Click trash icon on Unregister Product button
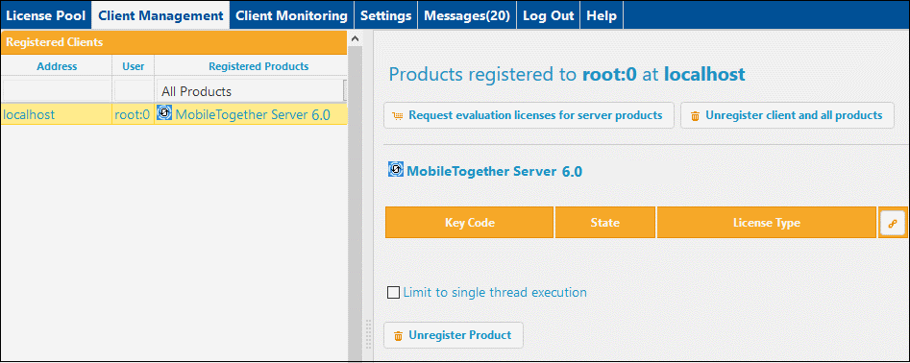910x363 pixels. 398,336
